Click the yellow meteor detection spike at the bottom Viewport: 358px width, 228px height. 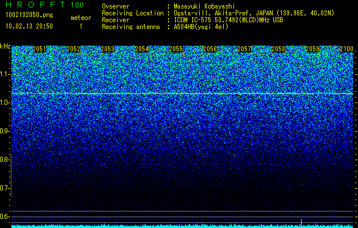(x=302, y=223)
